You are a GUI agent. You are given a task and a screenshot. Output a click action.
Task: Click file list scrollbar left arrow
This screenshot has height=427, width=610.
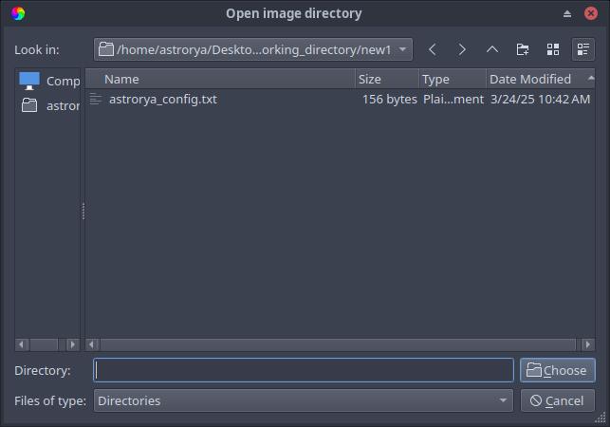click(92, 344)
